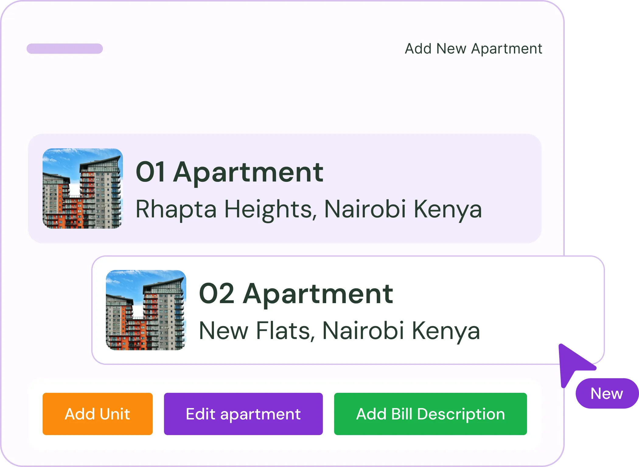Click the word "Apartment" in the top link
The image size is (639, 467).
(507, 49)
